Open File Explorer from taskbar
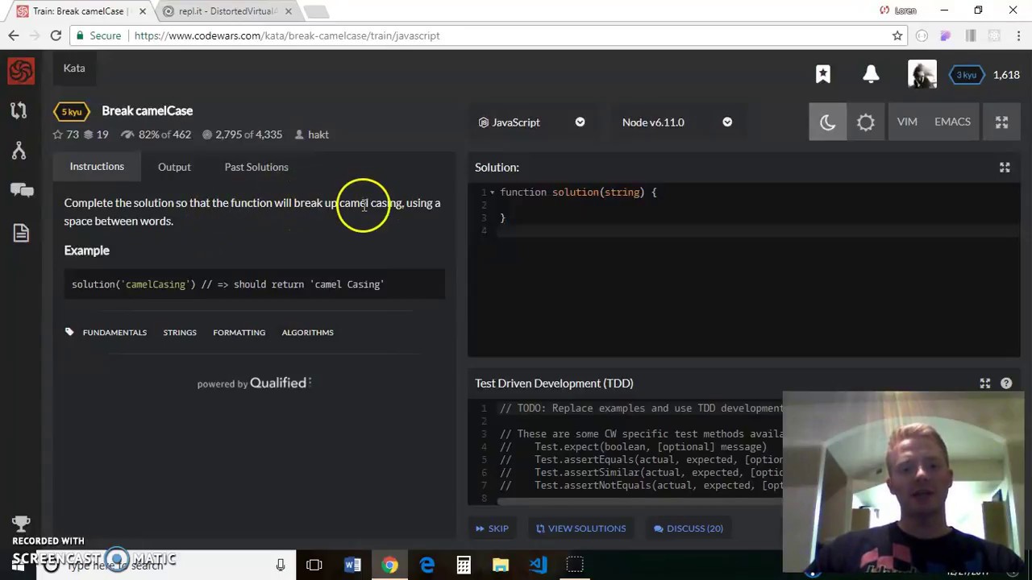This screenshot has width=1032, height=580. click(501, 565)
